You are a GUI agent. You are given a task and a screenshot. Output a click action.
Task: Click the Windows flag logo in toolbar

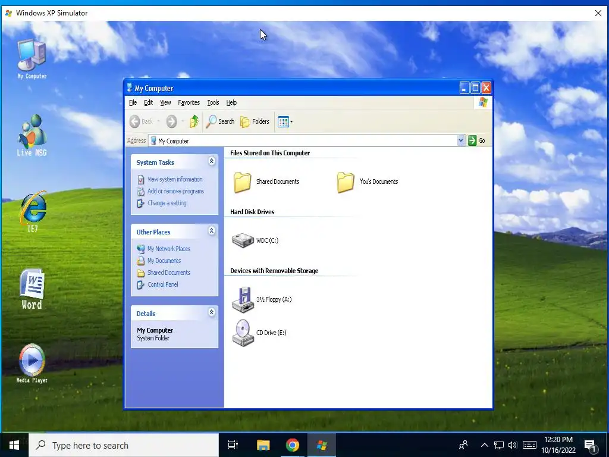483,102
